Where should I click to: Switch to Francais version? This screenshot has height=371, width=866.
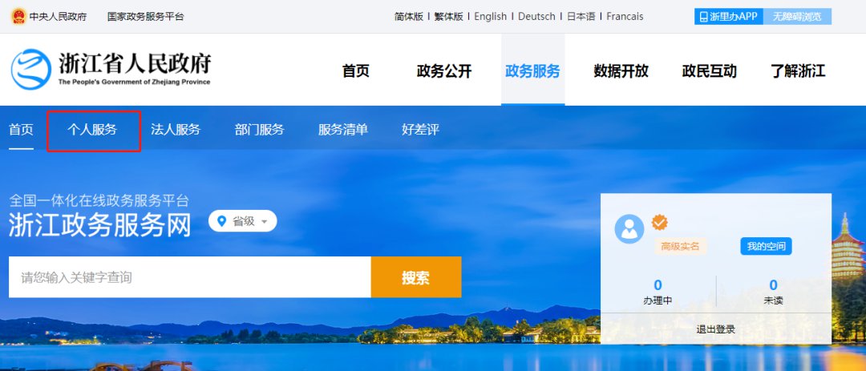(625, 17)
